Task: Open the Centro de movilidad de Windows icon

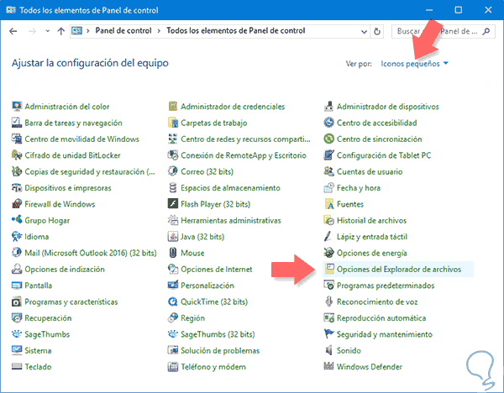Action: point(17,139)
